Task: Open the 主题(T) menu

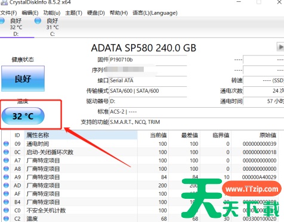Action: point(73,13)
